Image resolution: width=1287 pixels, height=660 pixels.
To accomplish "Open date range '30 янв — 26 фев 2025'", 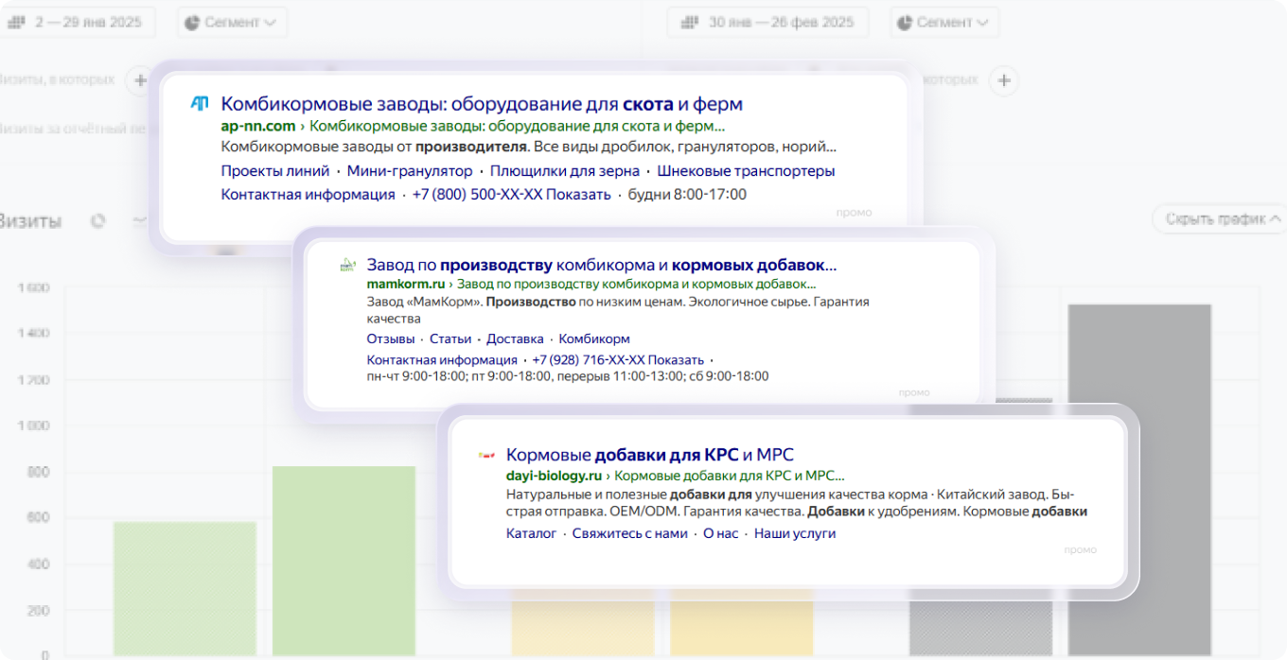I will pyautogui.click(x=767, y=22).
